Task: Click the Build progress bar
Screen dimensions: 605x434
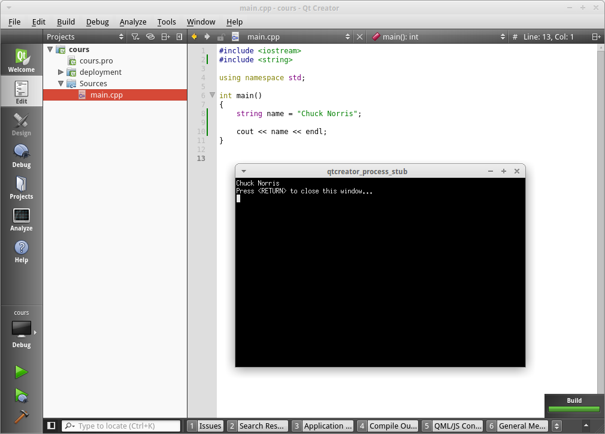Action: tap(574, 409)
